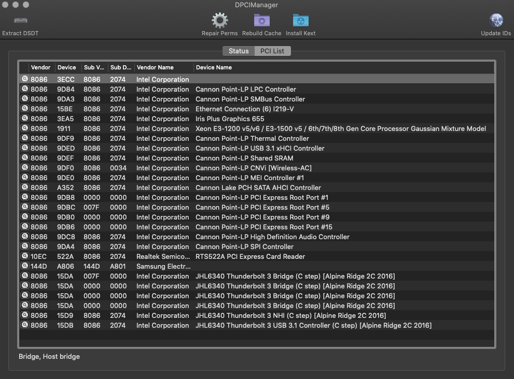Click magnifier icon on Iris Plus Graphics row

coord(24,118)
